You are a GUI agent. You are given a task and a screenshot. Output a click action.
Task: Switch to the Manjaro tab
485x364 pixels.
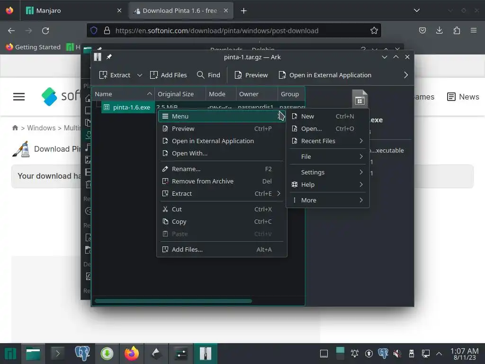point(73,10)
